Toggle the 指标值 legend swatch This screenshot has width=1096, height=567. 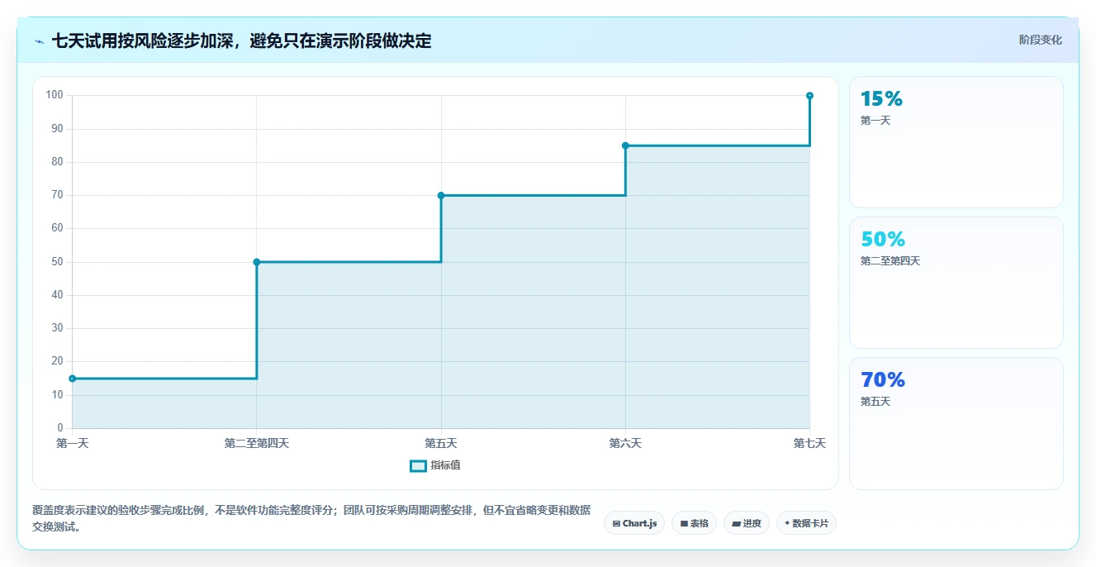(418, 465)
